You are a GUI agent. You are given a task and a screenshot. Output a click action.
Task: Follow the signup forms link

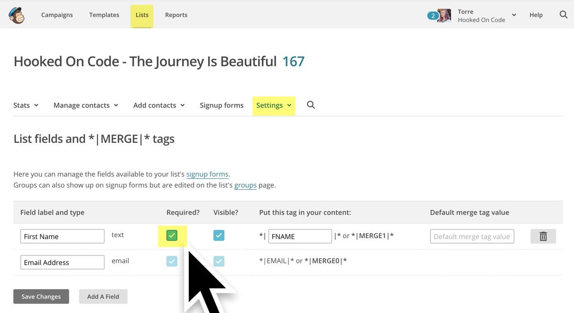[x=207, y=174]
